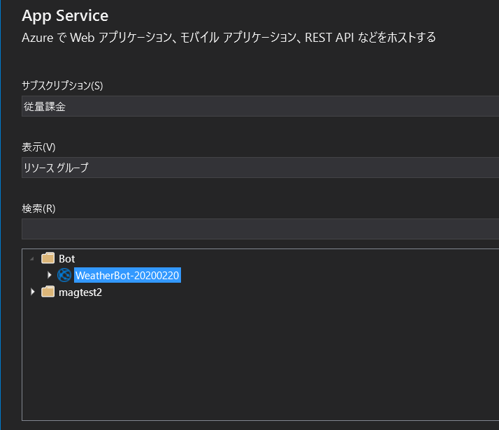Open the リソース グループ view dropdown
This screenshot has height=430, width=499.
point(260,168)
